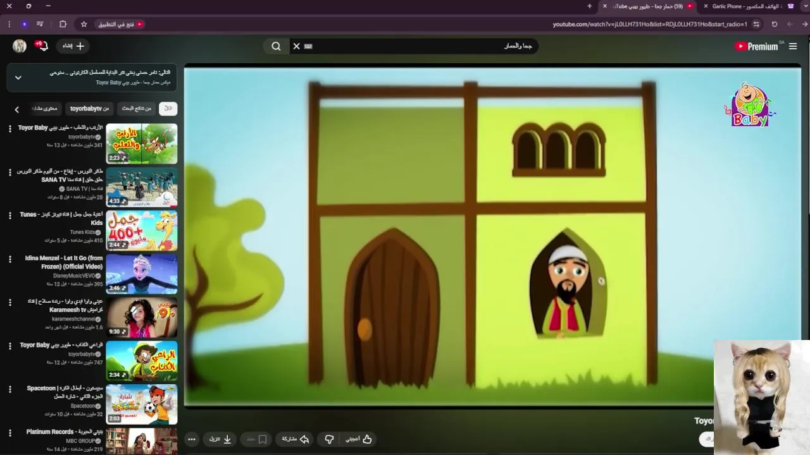Open the browser tab search dropdown
This screenshot has height=455, width=810.
pos(805,6)
